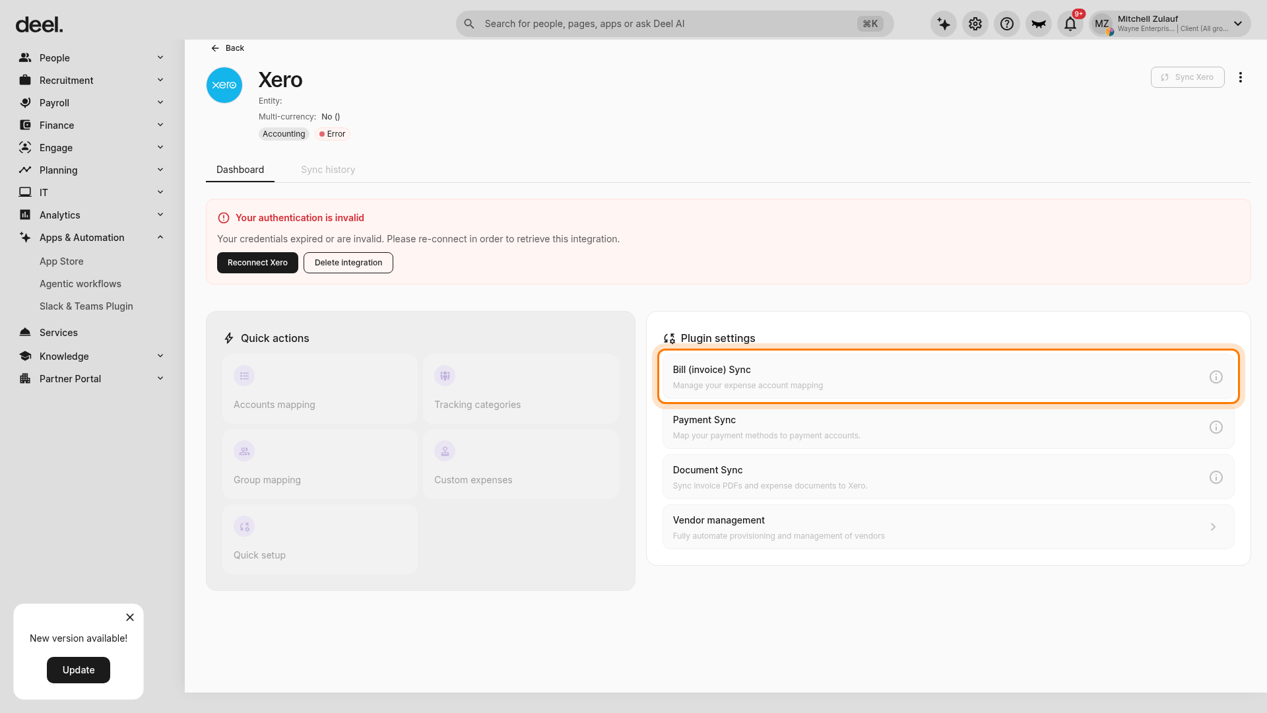This screenshot has width=1267, height=713.
Task: Open the help question mark icon
Action: (x=1007, y=24)
